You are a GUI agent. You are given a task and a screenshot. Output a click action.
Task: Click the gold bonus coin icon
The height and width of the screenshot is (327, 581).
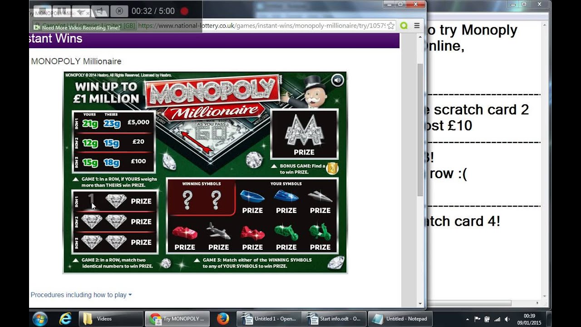click(332, 168)
